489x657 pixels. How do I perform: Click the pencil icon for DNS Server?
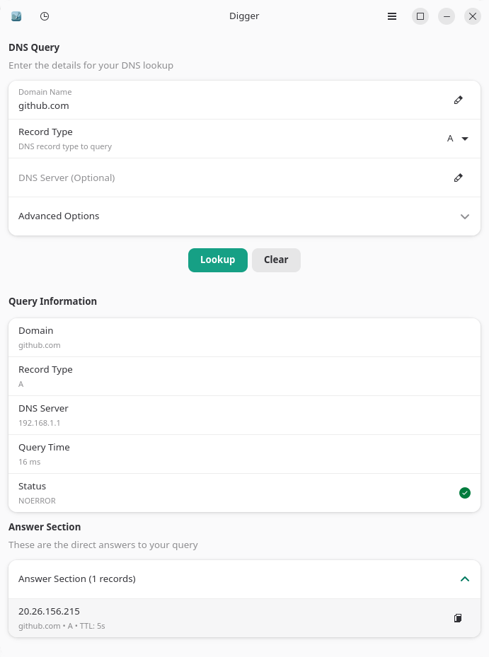pyautogui.click(x=459, y=178)
